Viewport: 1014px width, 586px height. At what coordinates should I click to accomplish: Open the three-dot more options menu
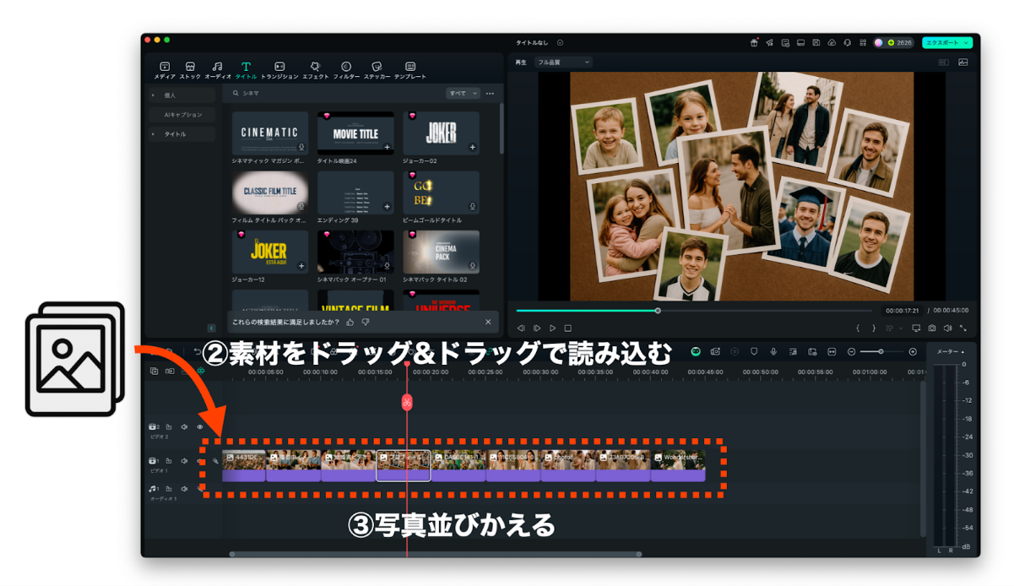pyautogui.click(x=490, y=93)
